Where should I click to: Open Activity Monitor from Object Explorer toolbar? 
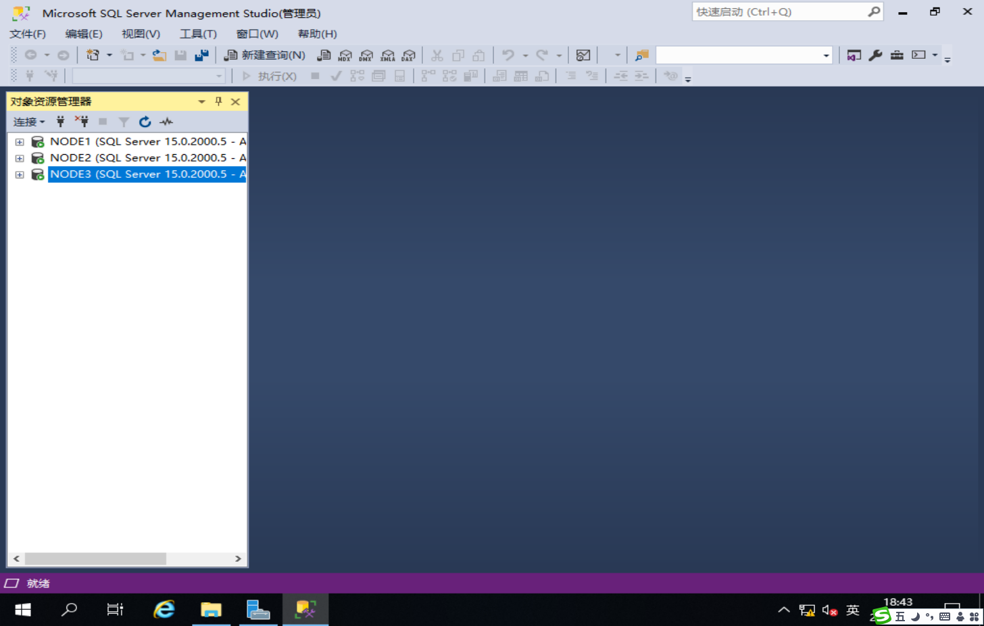[x=166, y=122]
